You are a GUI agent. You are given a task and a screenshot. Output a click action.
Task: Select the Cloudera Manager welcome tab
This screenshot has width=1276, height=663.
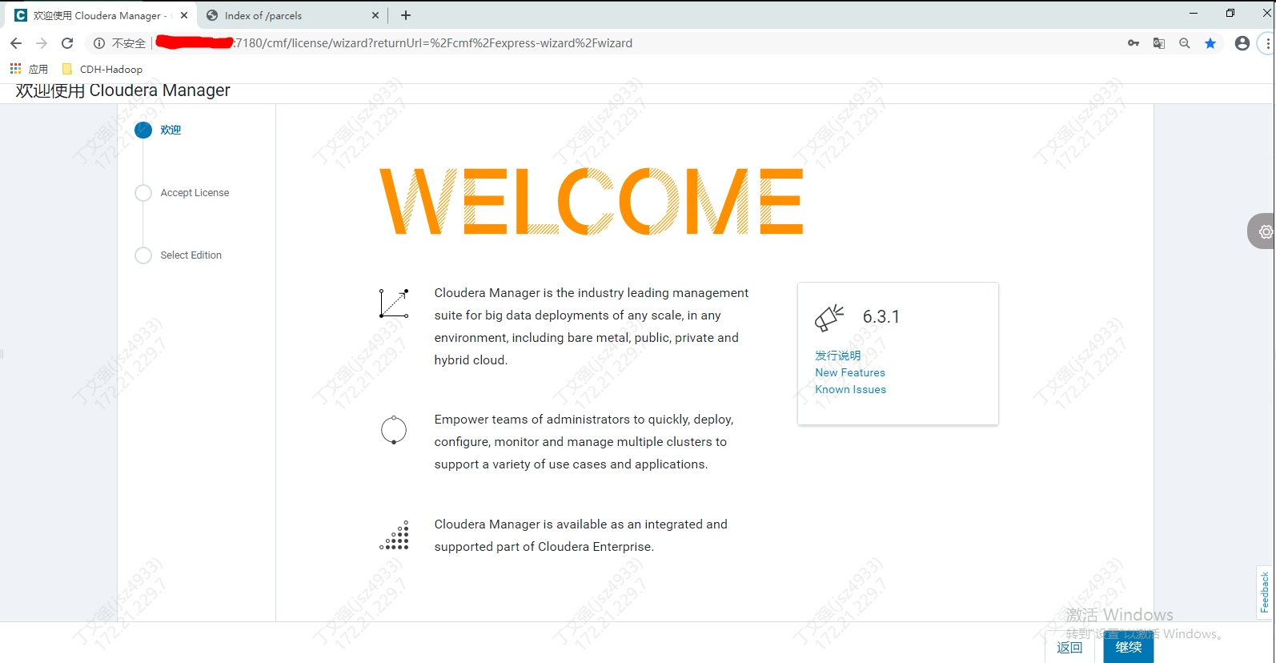(x=102, y=15)
